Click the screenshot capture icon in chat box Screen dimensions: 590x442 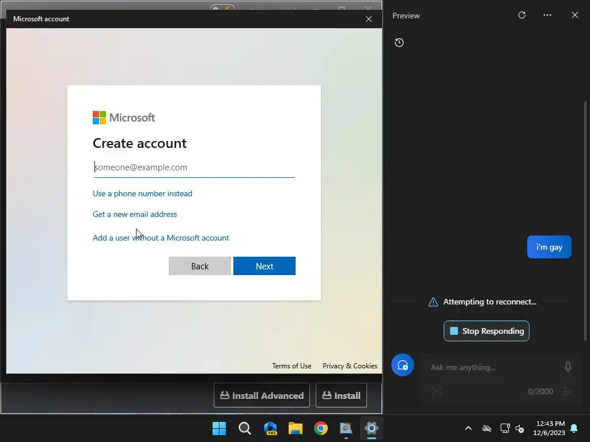click(437, 391)
